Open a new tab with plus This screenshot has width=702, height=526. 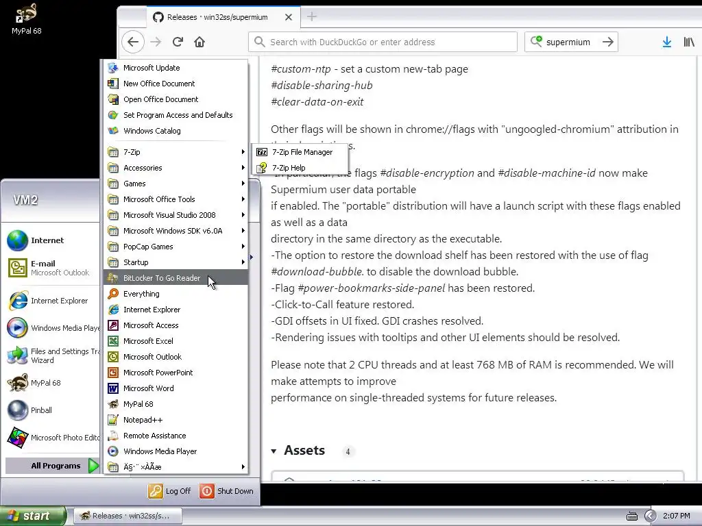point(312,17)
